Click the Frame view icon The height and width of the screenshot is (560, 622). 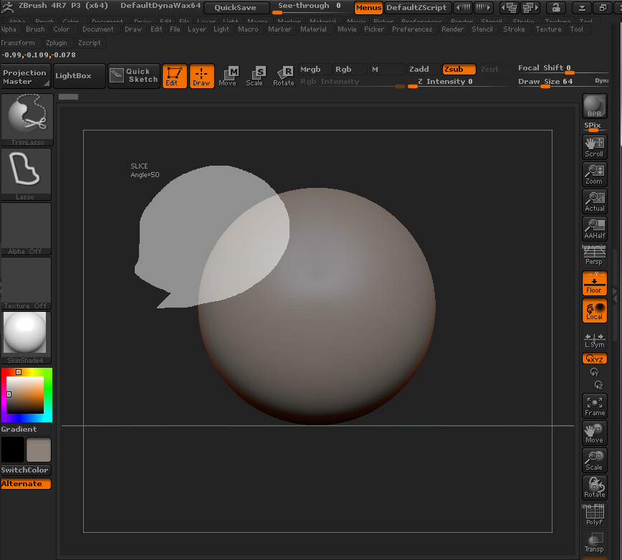(x=594, y=406)
